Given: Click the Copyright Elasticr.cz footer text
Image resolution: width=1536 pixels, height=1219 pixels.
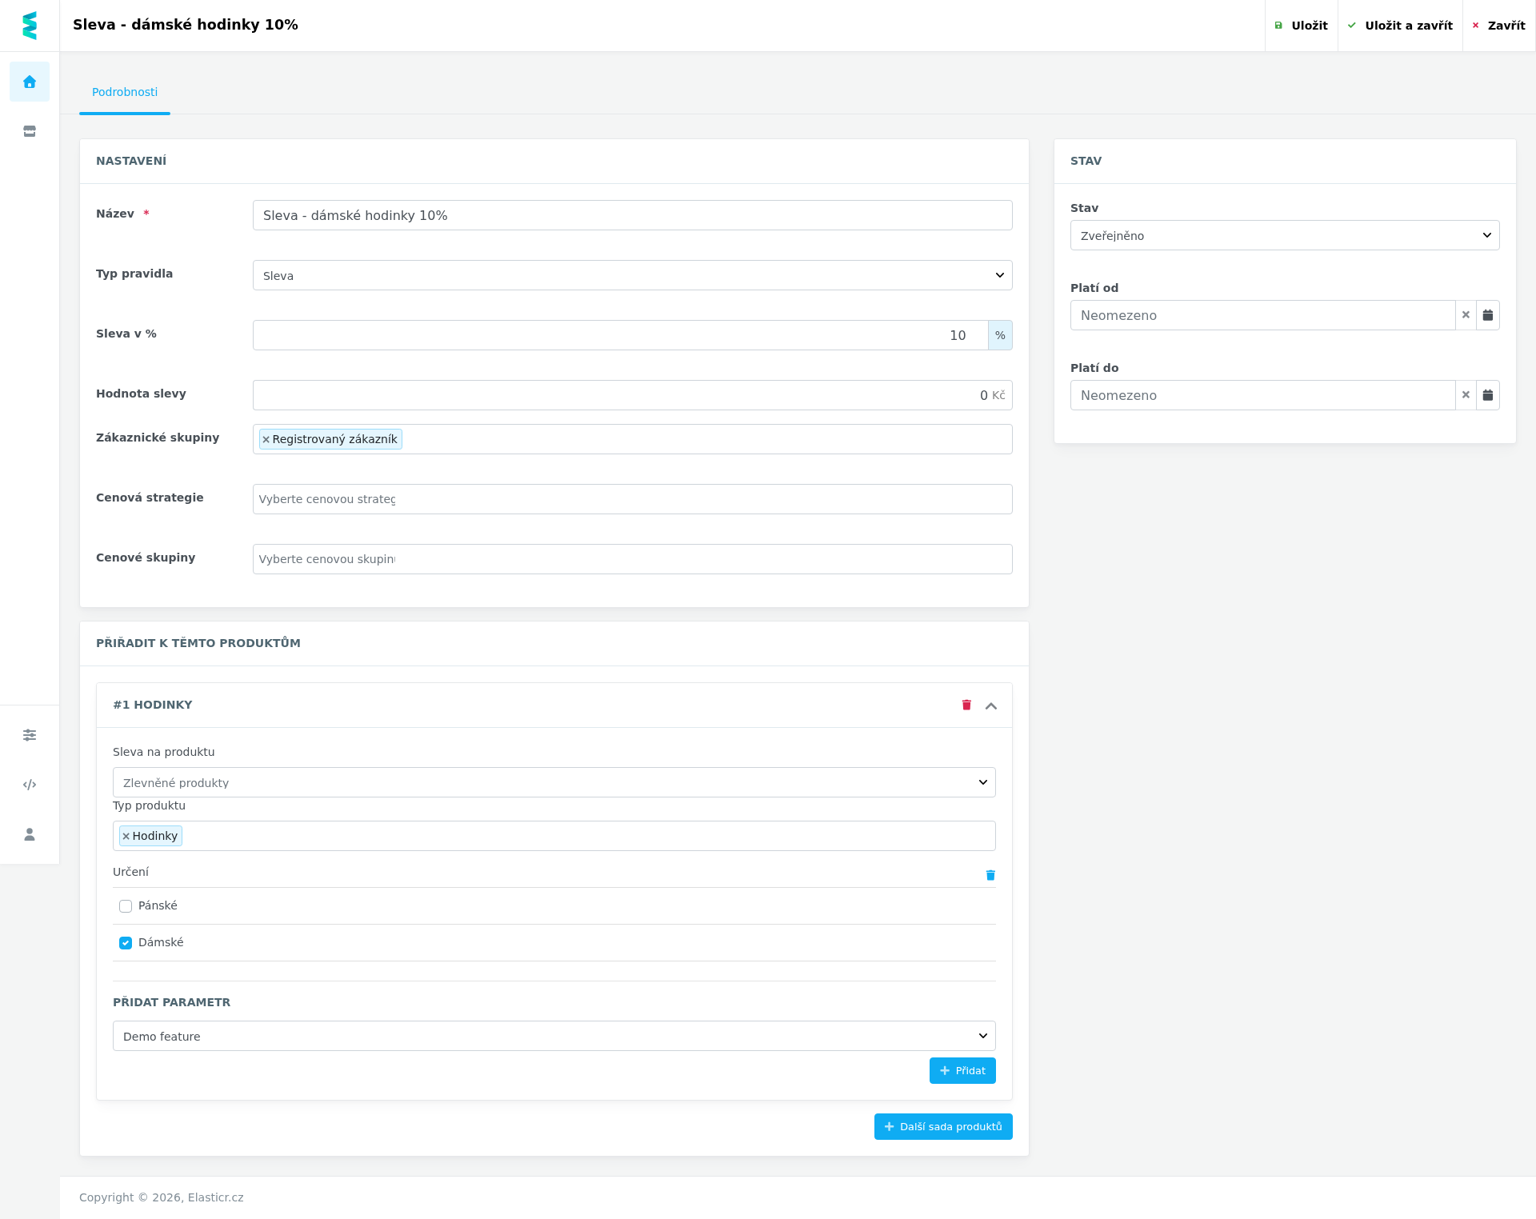Looking at the screenshot, I should click(162, 1197).
